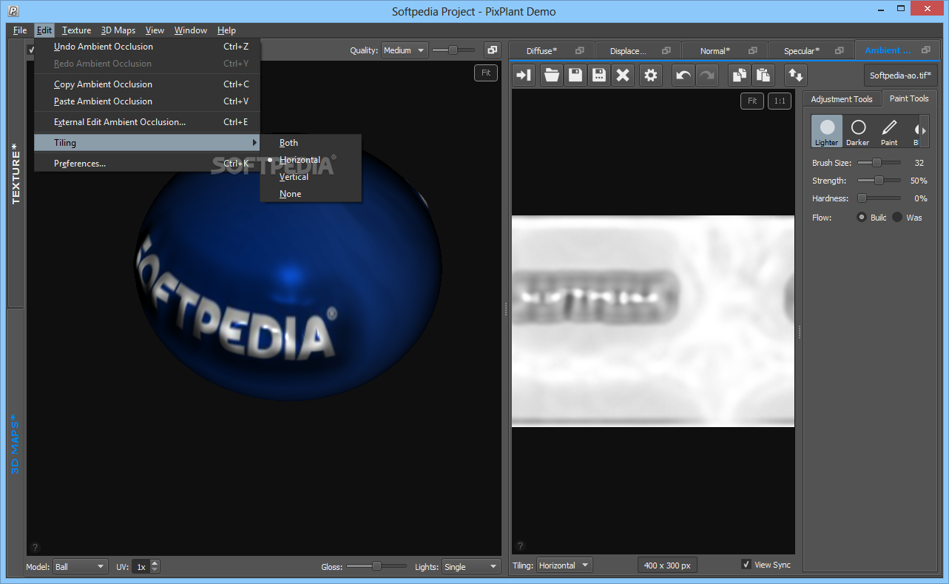Open the Quality dropdown set to Medium
This screenshot has width=949, height=584.
click(x=405, y=50)
